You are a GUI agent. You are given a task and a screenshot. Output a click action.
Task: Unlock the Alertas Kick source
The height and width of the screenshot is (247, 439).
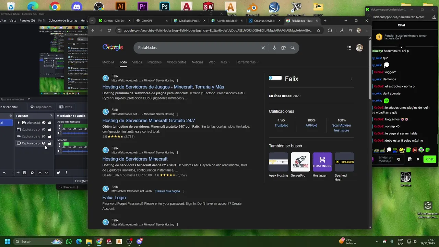(50, 122)
